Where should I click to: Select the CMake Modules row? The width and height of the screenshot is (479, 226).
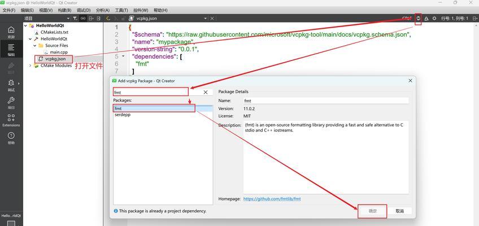click(x=56, y=66)
